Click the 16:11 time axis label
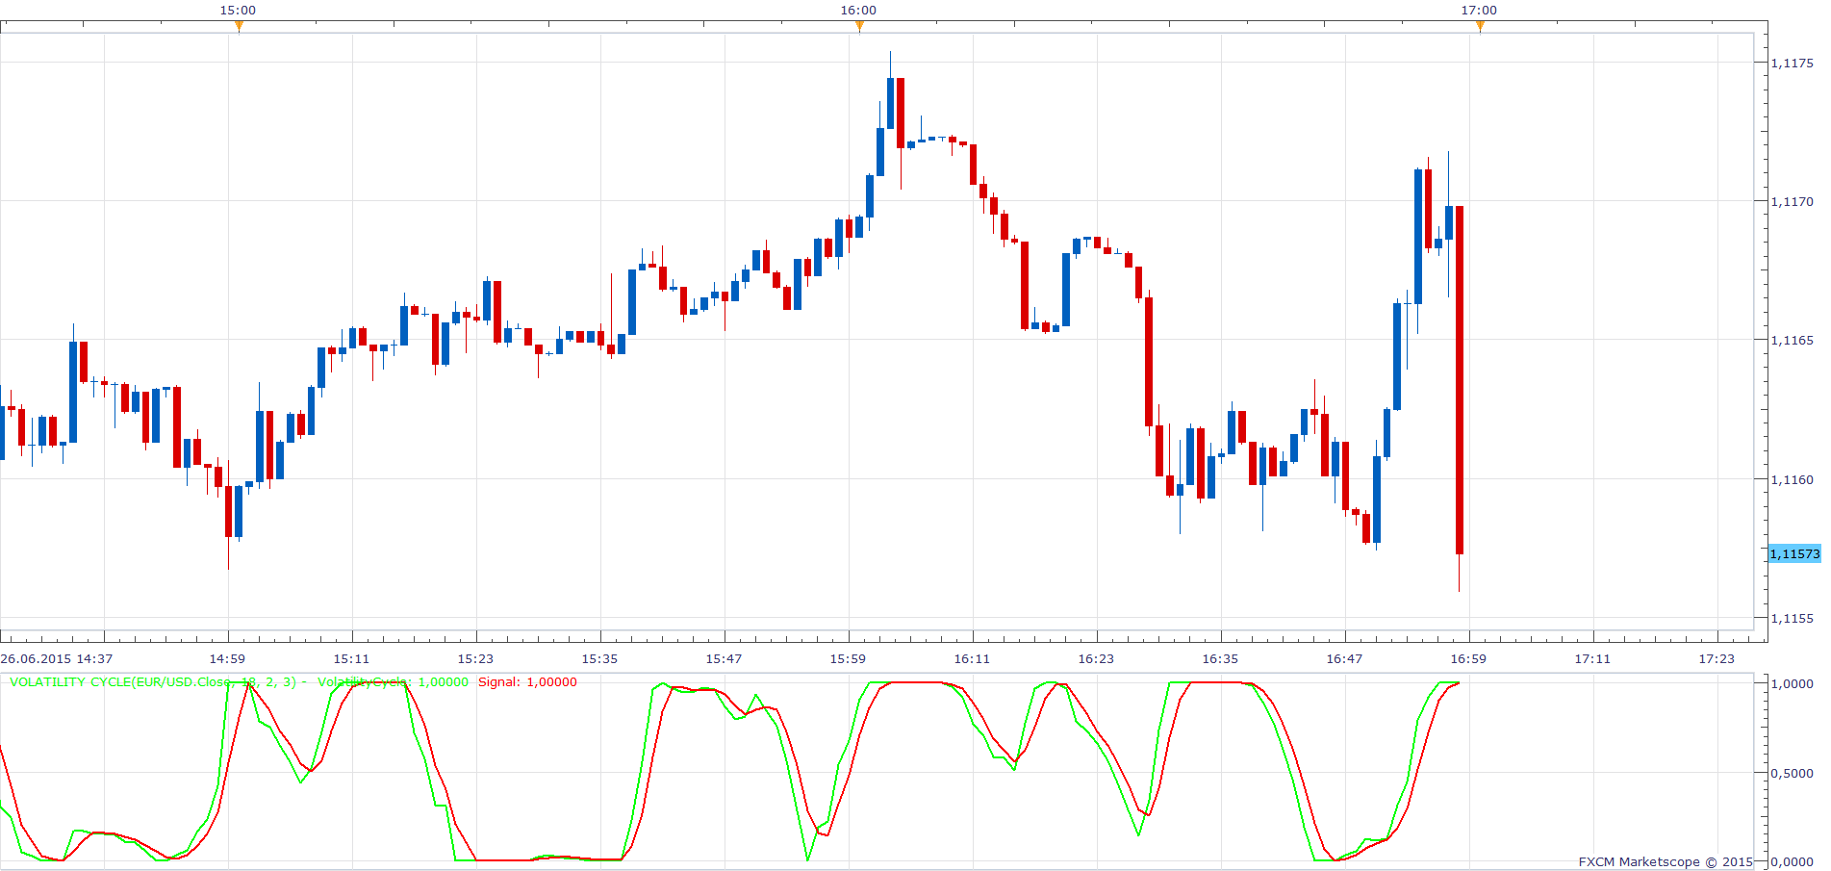Screen dimensions: 1831x871 coord(972,659)
